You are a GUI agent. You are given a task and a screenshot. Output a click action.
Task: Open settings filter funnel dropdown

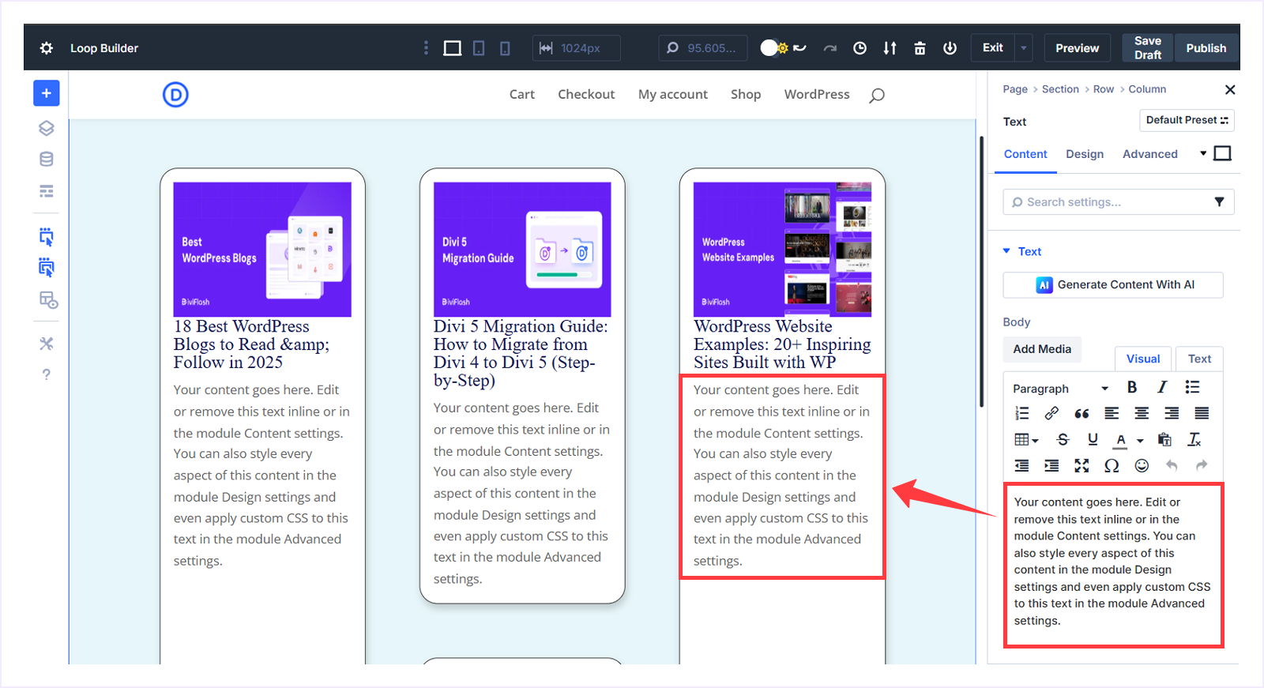coord(1220,202)
